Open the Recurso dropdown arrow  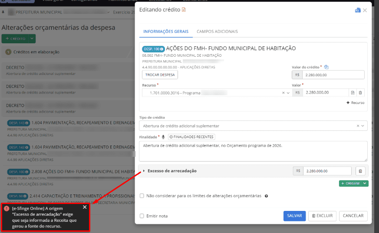click(x=288, y=93)
